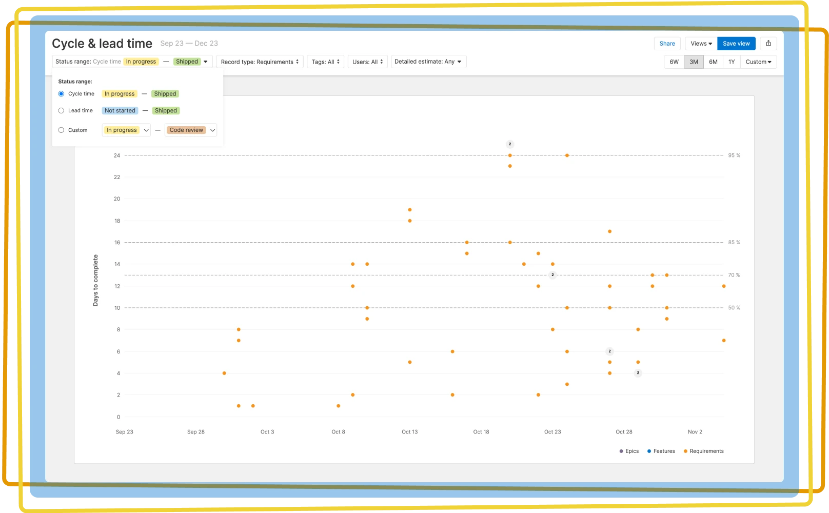The image size is (829, 513).
Task: Click the Sep 23 — Dec 23 date range text
Action: click(189, 44)
